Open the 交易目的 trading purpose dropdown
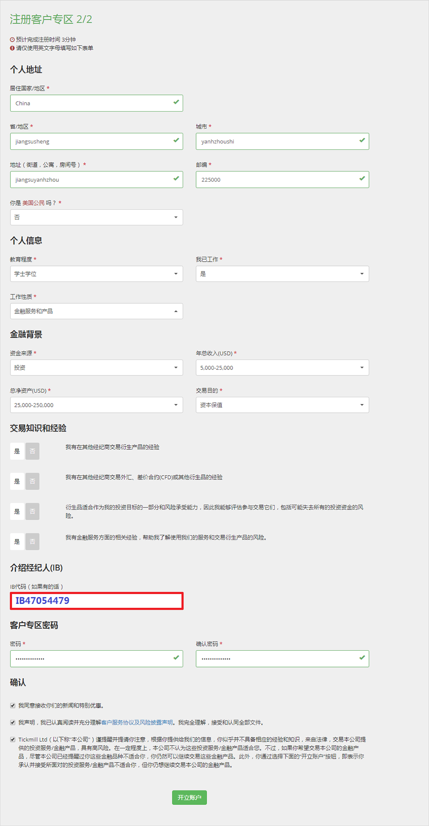 point(282,405)
